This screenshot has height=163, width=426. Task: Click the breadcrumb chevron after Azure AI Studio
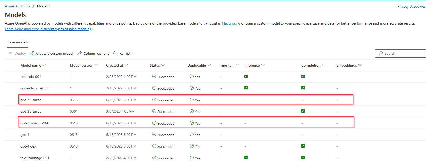point(33,6)
